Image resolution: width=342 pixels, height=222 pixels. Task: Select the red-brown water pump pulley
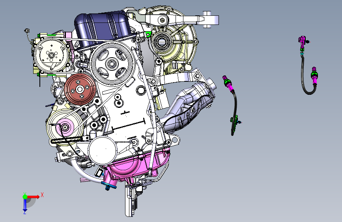pos(80,89)
